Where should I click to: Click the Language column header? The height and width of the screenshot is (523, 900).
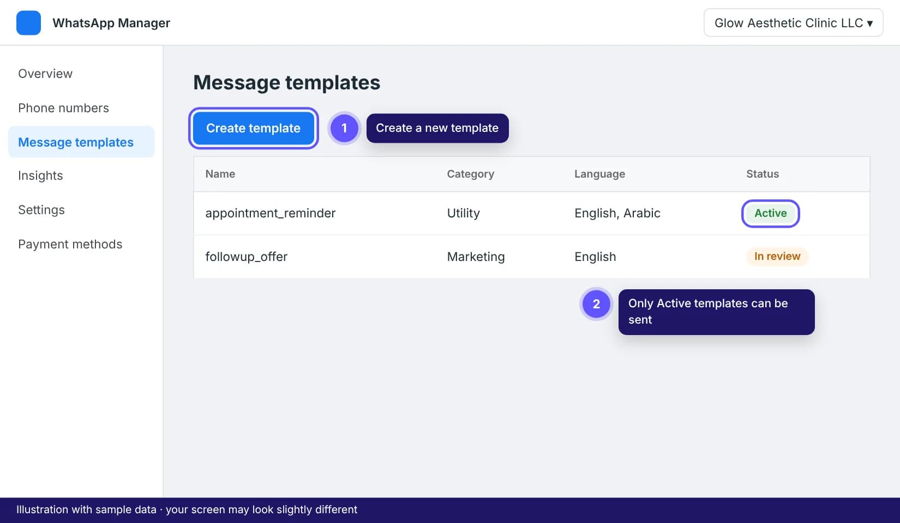(599, 174)
